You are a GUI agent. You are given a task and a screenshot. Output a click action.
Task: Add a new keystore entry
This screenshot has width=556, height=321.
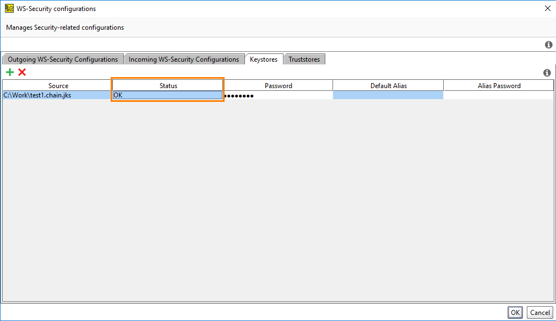pyautogui.click(x=9, y=72)
